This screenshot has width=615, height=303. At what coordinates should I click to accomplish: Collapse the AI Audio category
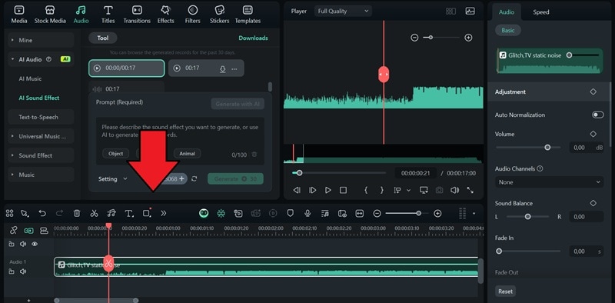[x=41, y=59]
